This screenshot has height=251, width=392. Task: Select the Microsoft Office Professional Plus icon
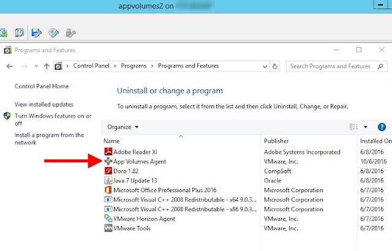(x=108, y=190)
